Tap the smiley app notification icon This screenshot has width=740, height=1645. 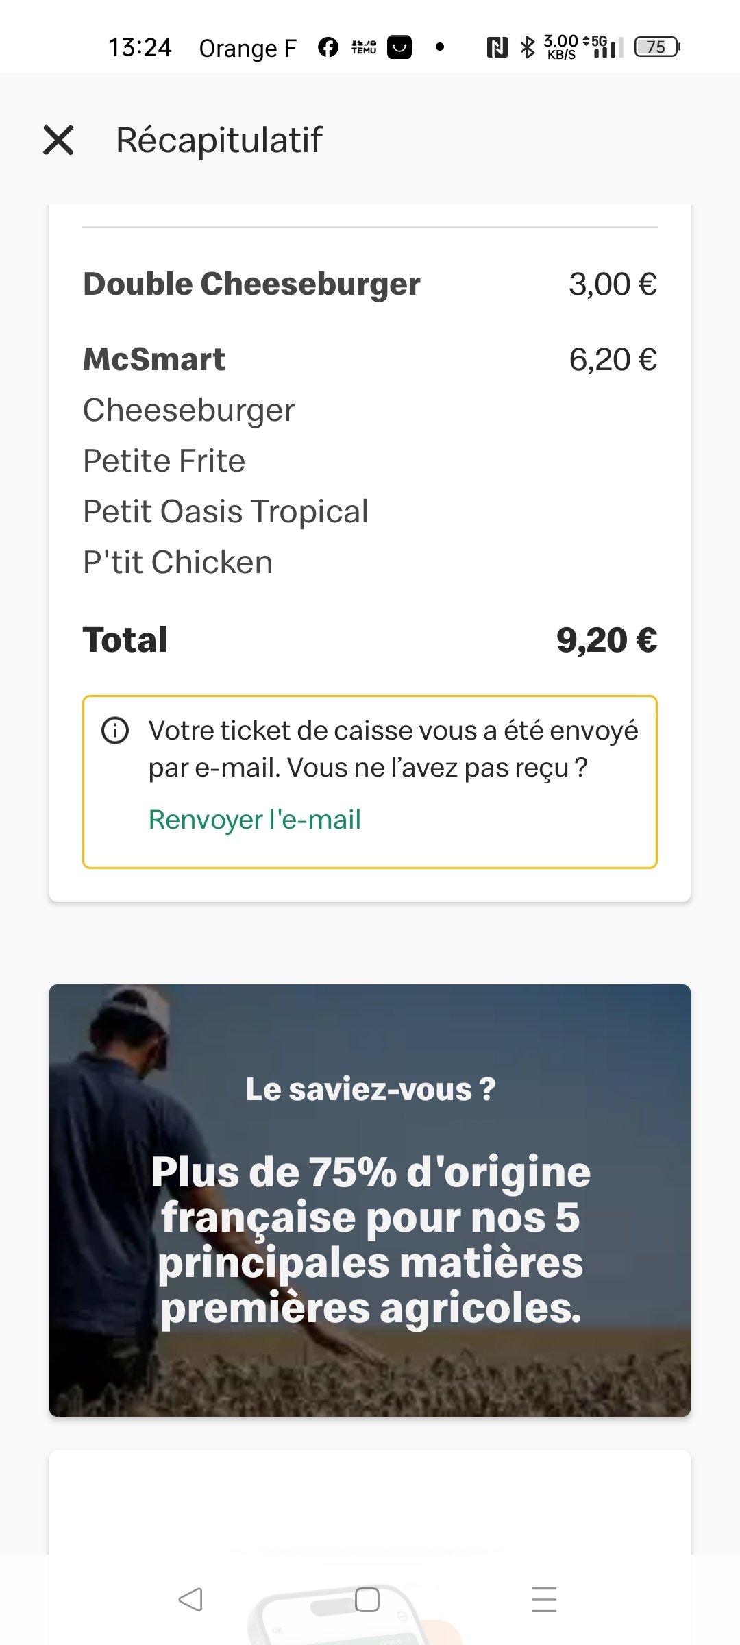399,47
